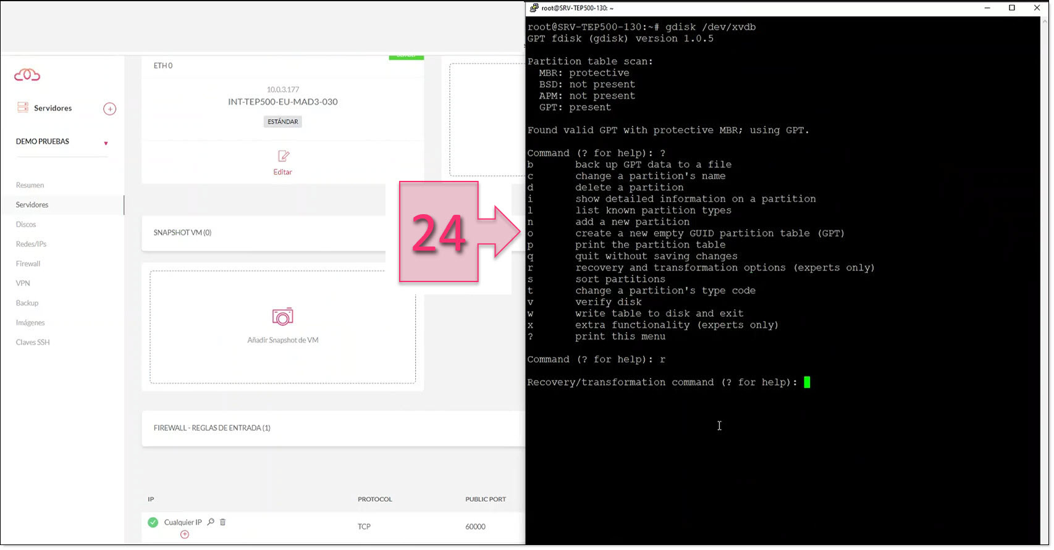Open Claves SSH in the sidebar
The image size is (1054, 550).
[x=33, y=343]
